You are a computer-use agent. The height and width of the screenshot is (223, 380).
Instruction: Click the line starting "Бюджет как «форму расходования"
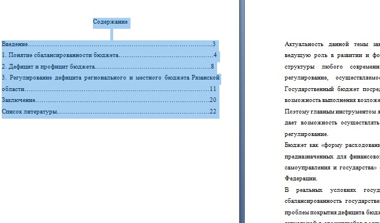(x=332, y=145)
